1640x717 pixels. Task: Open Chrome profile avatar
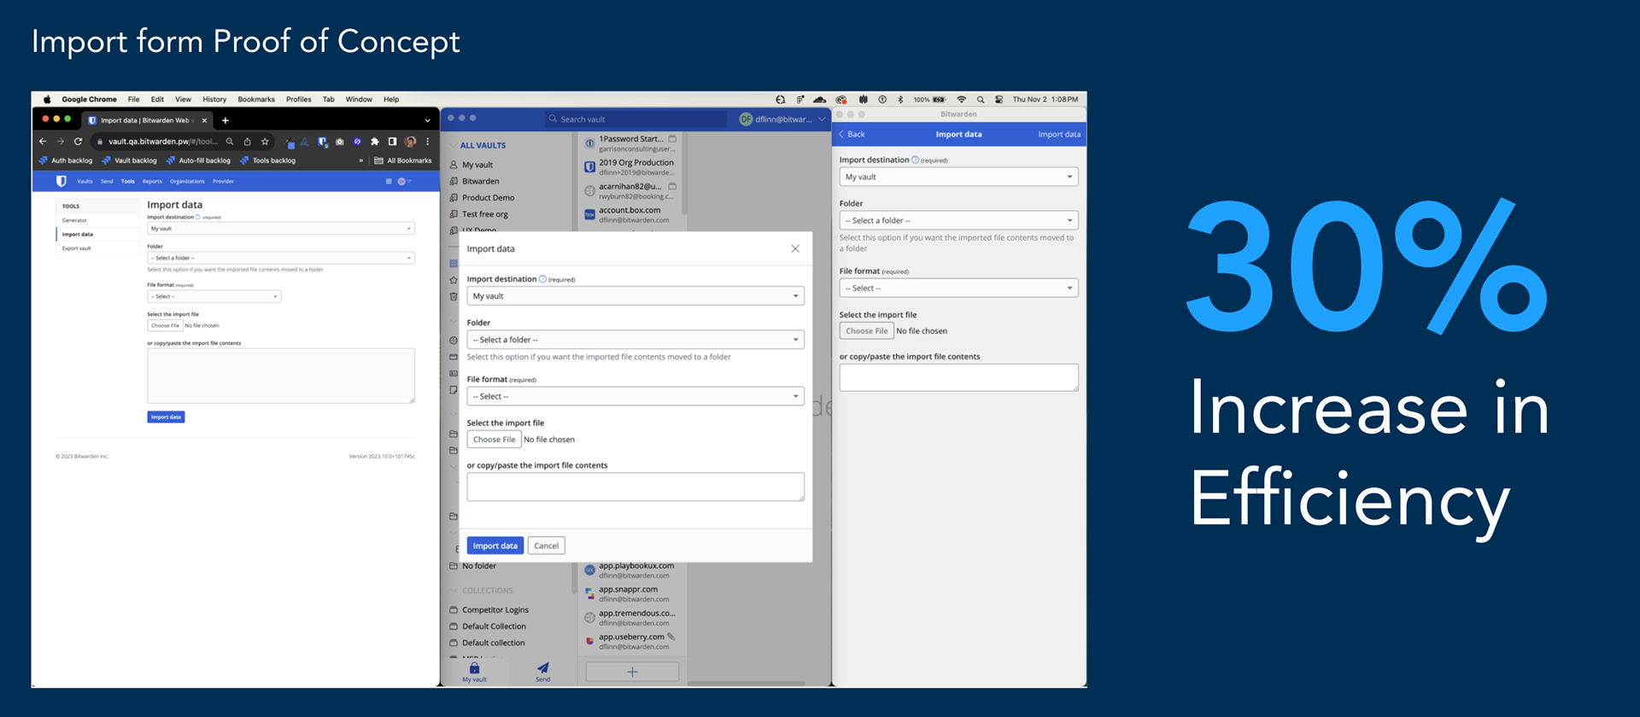click(x=410, y=142)
